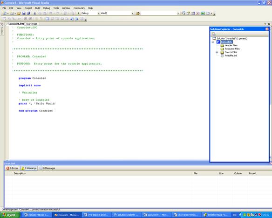This screenshot has width=272, height=218.
Task: Open the Build menu
Action: (x=38, y=8)
